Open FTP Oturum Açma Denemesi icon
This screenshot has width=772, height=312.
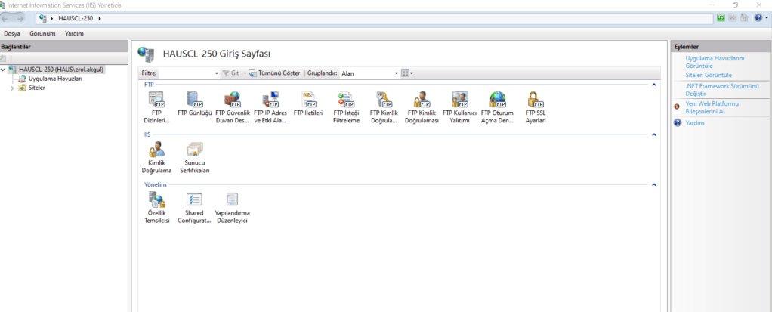(x=497, y=100)
